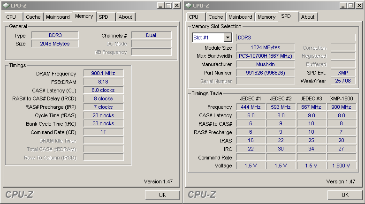Viewport: 365px width, 204px height.
Task: Click the DRAM Frequency 900.1 MHz field
Action: pos(103,73)
